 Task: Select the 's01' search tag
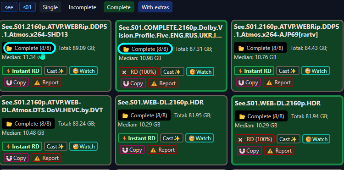click(x=28, y=7)
